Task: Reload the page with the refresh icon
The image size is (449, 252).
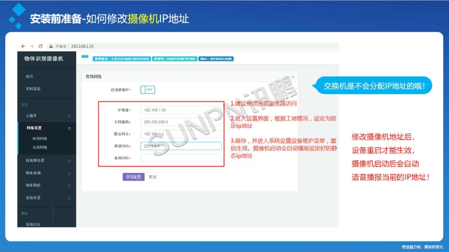Action: pyautogui.click(x=40, y=46)
